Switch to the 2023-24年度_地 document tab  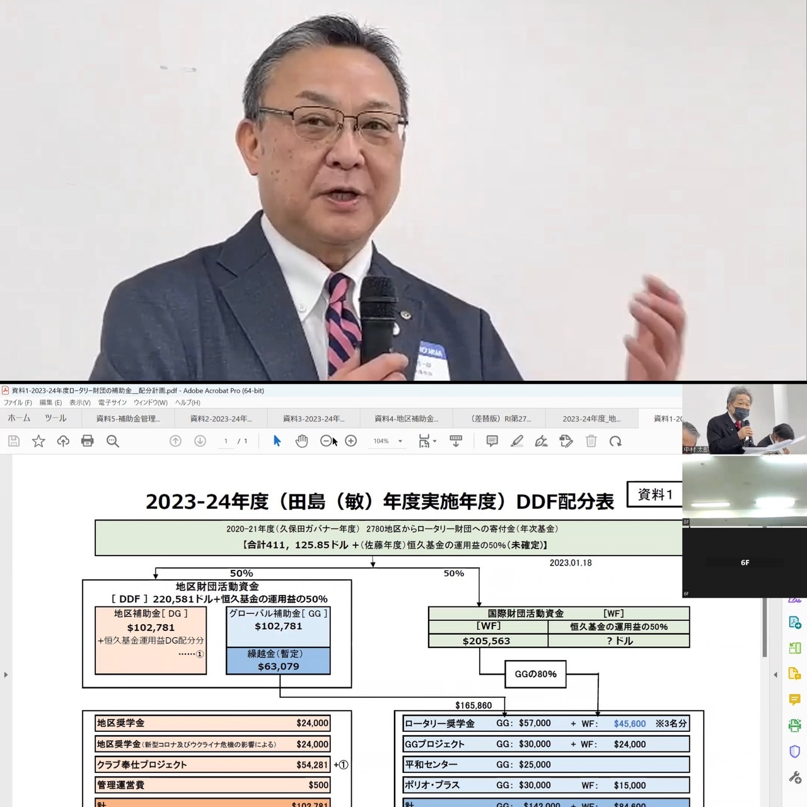591,419
